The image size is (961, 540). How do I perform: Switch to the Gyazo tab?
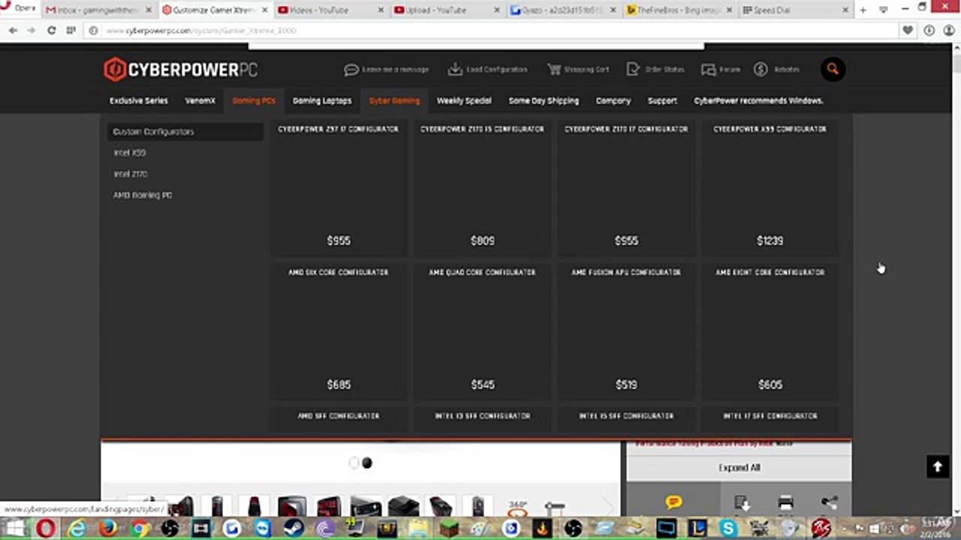[x=562, y=10]
